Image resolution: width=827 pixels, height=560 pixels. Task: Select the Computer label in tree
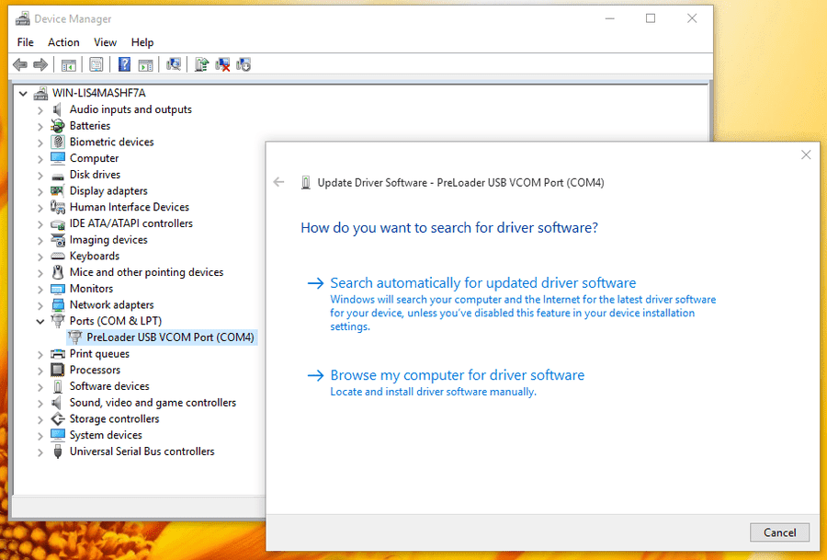point(94,158)
